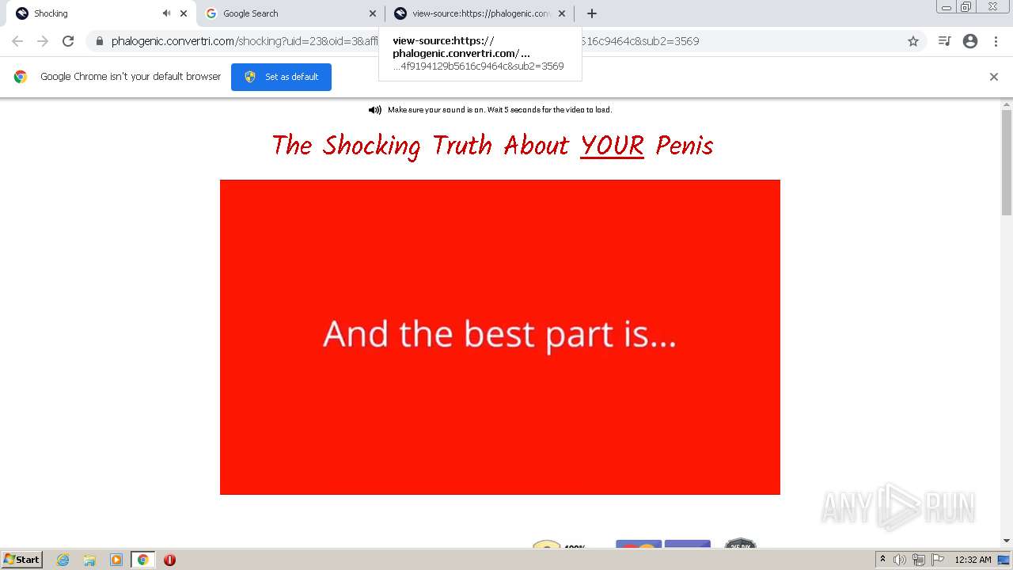Switch to the Shocking tab
Viewport: 1013px width, 570px height.
click(99, 13)
